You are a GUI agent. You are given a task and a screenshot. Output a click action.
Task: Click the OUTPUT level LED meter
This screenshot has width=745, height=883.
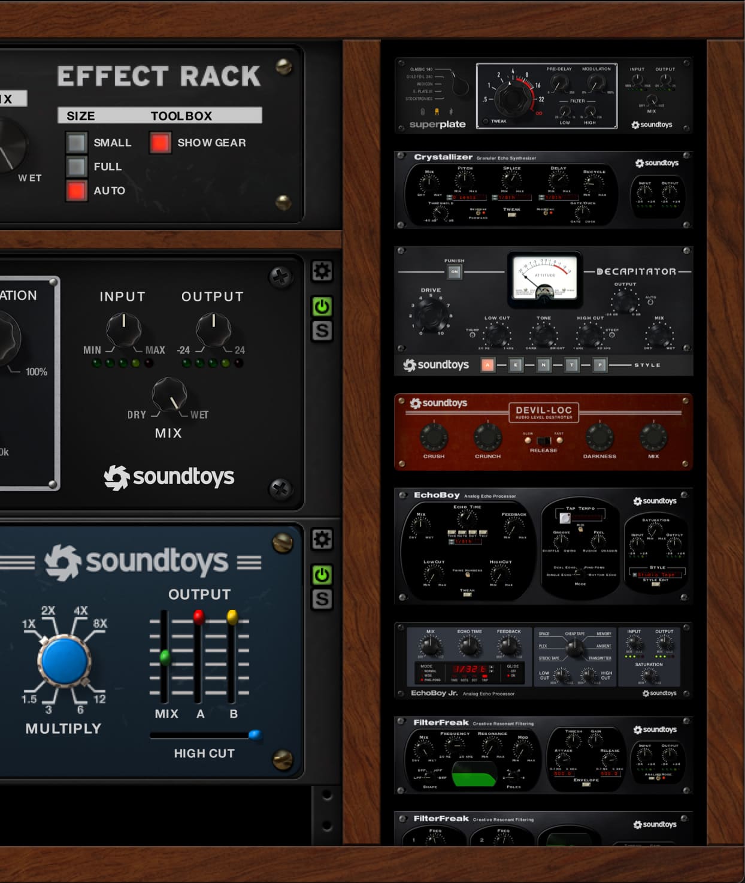(213, 363)
